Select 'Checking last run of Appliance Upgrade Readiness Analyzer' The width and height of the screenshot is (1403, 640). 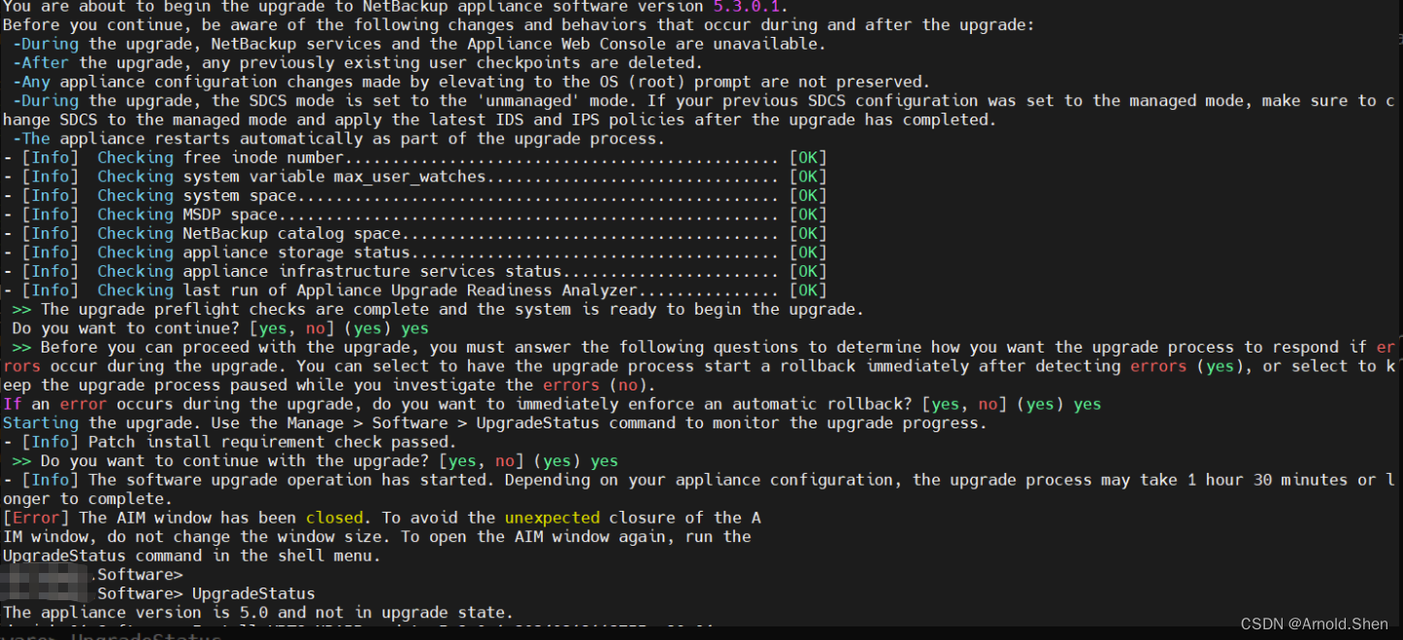pos(367,290)
